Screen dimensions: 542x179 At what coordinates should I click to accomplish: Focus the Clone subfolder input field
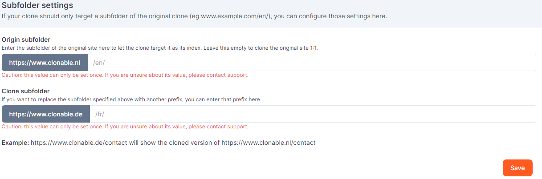click(x=312, y=114)
